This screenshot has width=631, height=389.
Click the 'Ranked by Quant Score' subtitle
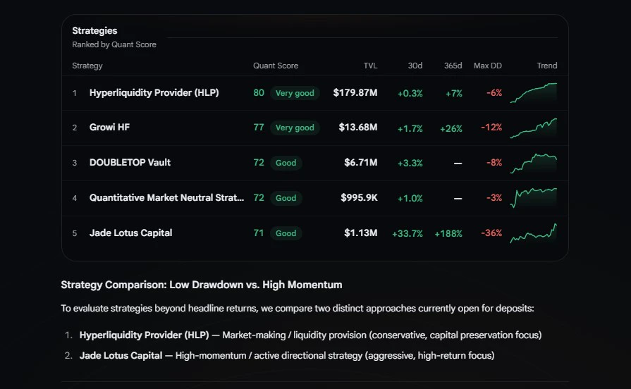pos(114,44)
